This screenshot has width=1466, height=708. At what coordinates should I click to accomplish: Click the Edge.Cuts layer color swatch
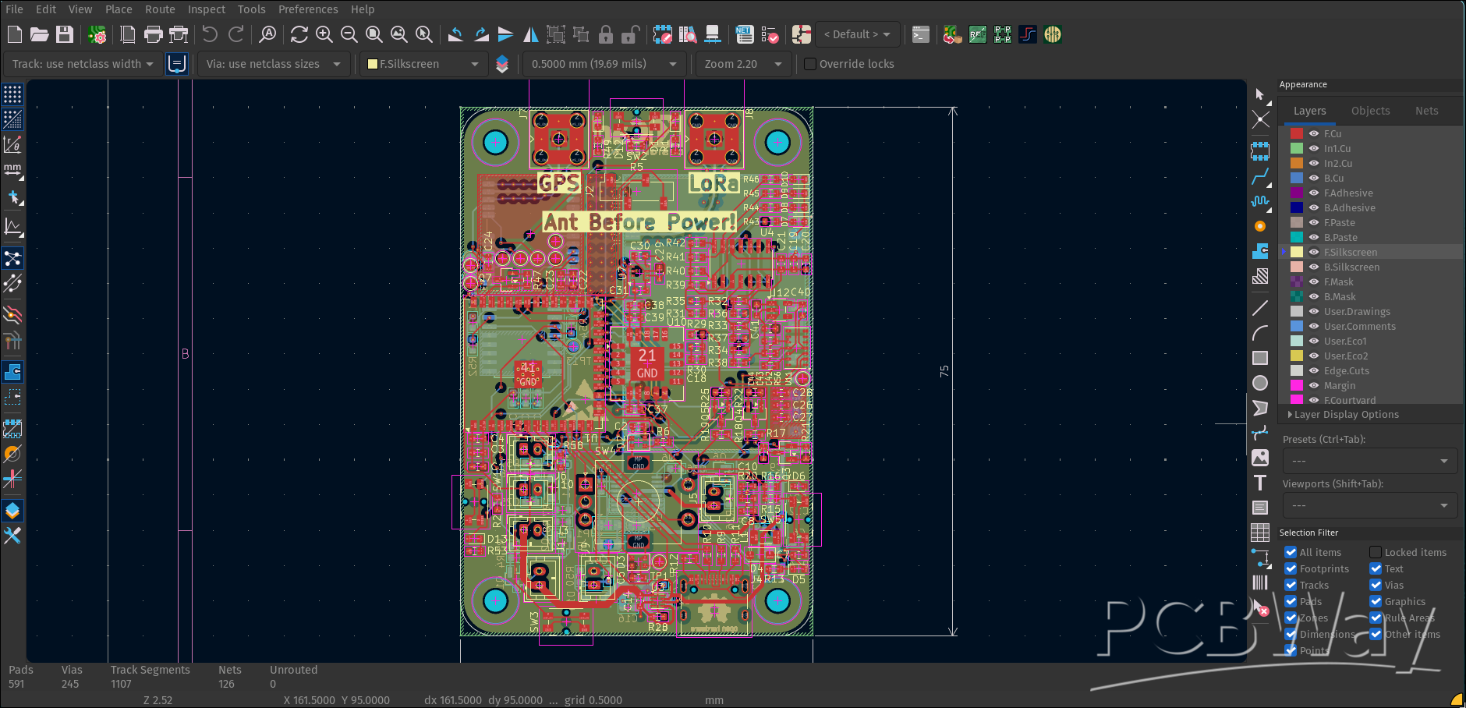click(1297, 370)
